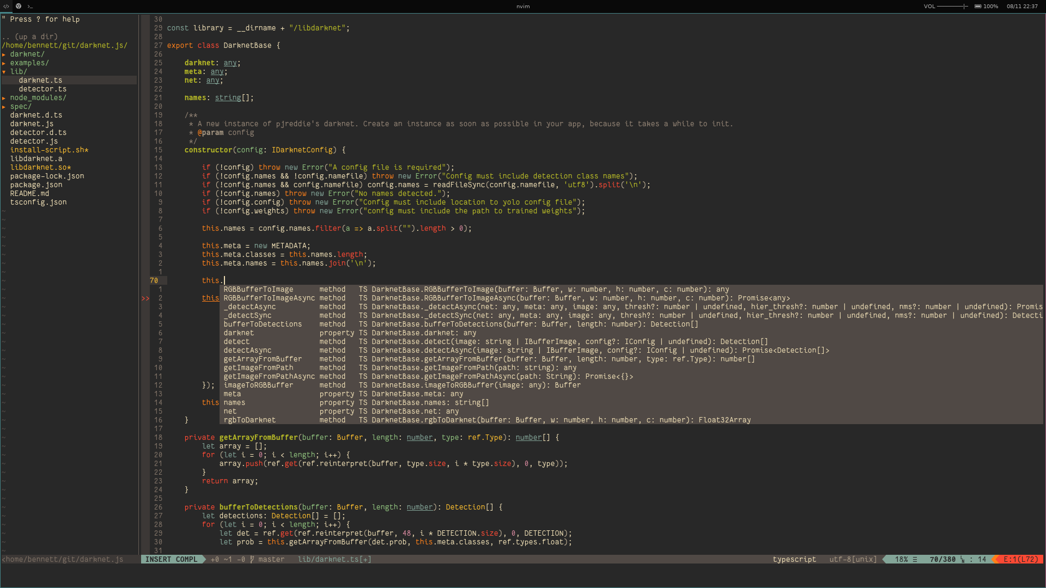This screenshot has width=1046, height=588.
Task: Click utf-8[unix] encoding in statusline
Action: pos(853,559)
